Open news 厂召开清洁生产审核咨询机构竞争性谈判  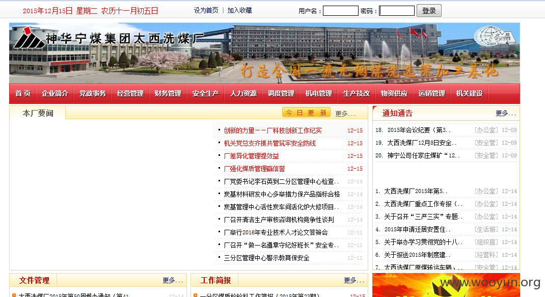click(x=279, y=220)
